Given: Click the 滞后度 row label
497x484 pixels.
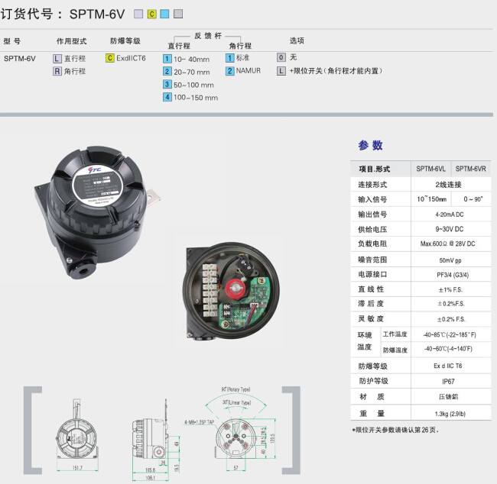Looking at the screenshot, I should point(371,304).
